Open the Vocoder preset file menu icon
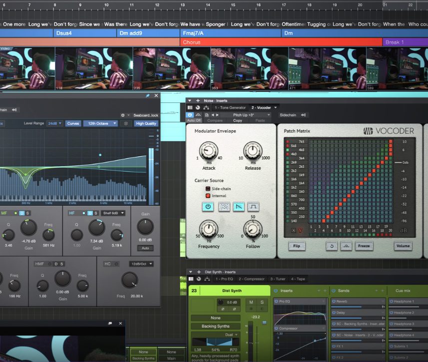The image size is (428, 362). coord(207,115)
